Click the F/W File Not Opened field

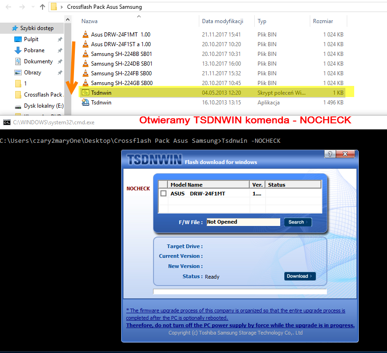point(243,222)
